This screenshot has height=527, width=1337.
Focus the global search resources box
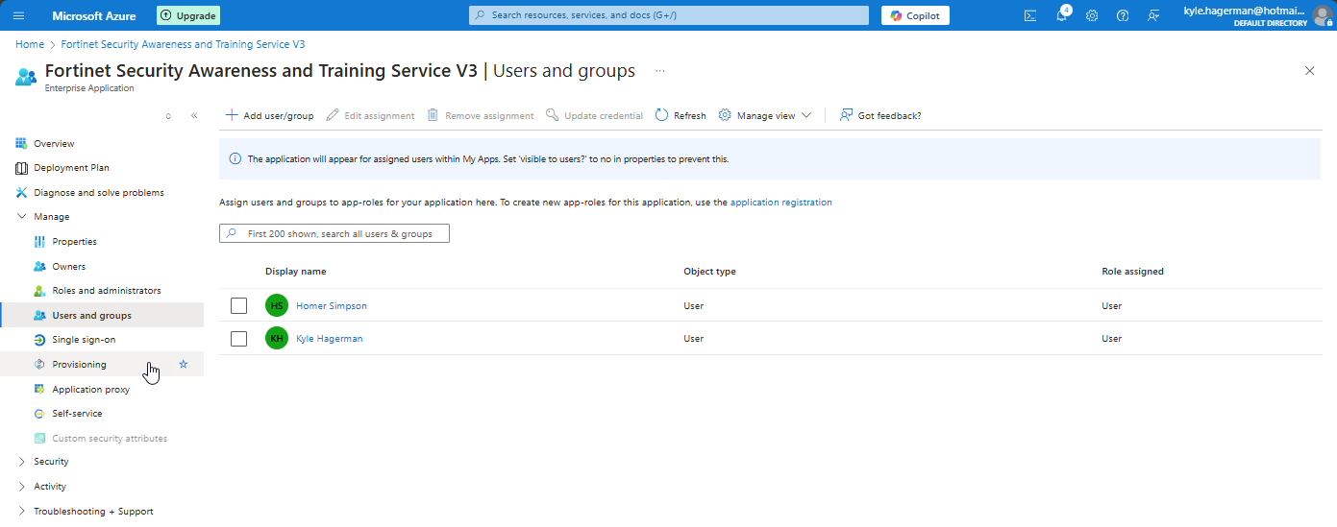[x=669, y=15]
